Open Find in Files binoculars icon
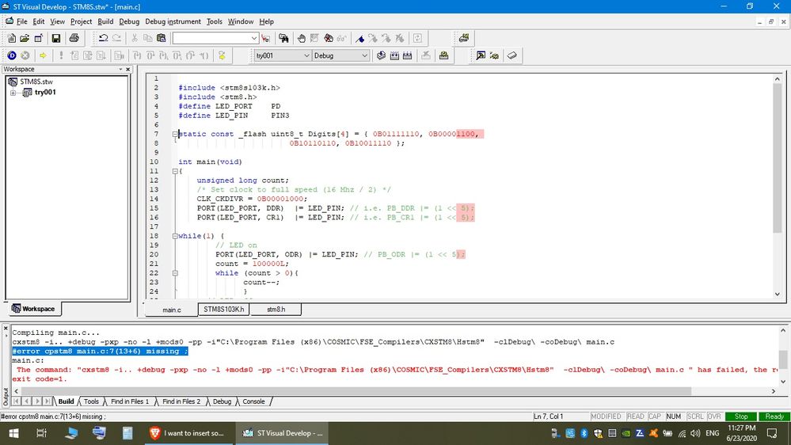The height and width of the screenshot is (445, 791). click(283, 38)
